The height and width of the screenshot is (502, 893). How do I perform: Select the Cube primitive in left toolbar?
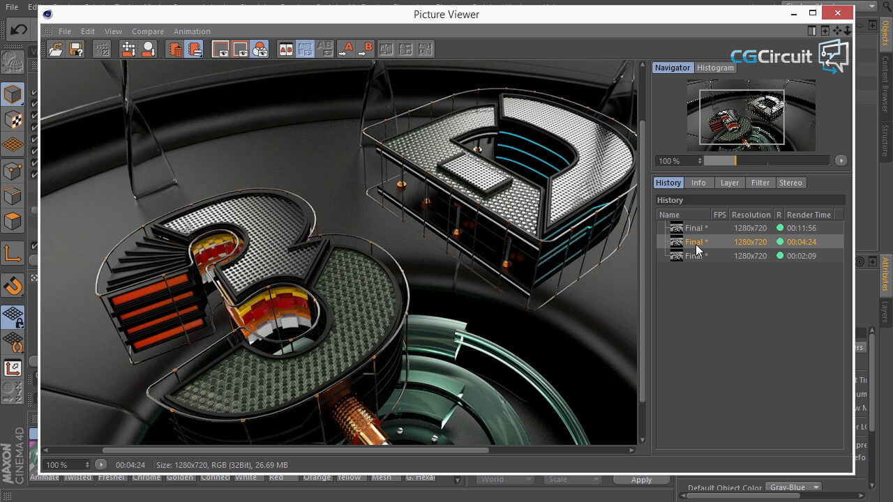point(13,94)
